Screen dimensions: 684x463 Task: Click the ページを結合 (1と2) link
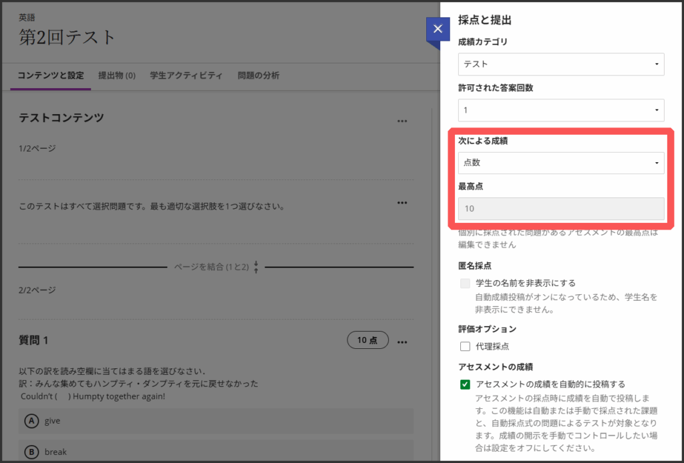point(211,267)
